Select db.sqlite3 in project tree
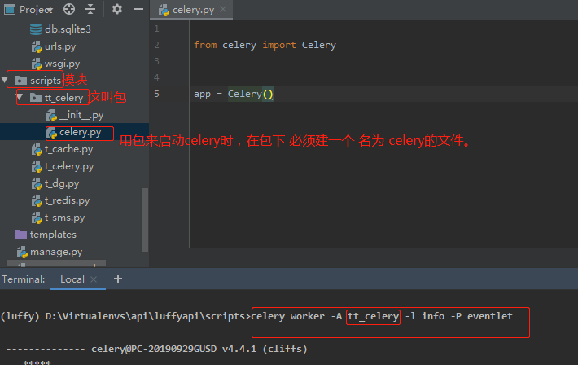The height and width of the screenshot is (365, 578). pos(68,29)
